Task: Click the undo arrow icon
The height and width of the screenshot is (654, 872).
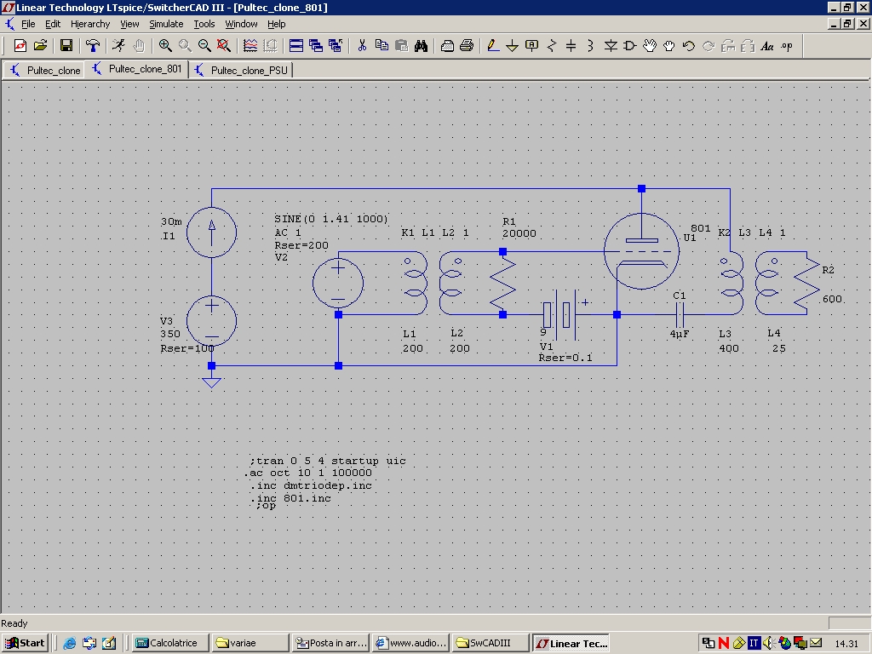Action: click(x=689, y=46)
